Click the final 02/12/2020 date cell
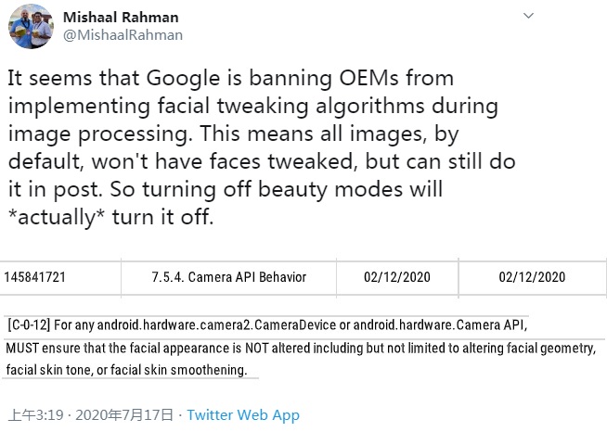Screen dimensions: 607x432 tap(531, 277)
